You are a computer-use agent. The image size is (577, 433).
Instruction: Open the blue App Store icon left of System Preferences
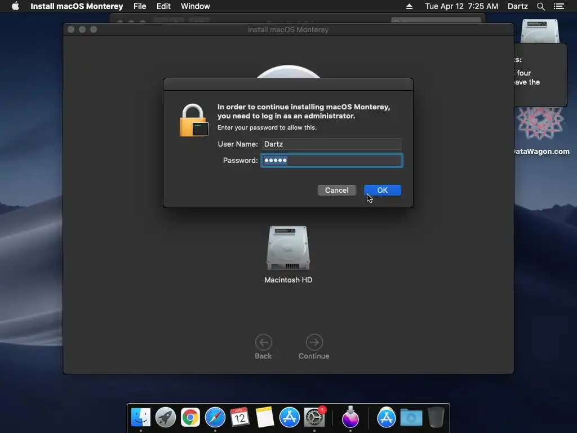coord(289,418)
